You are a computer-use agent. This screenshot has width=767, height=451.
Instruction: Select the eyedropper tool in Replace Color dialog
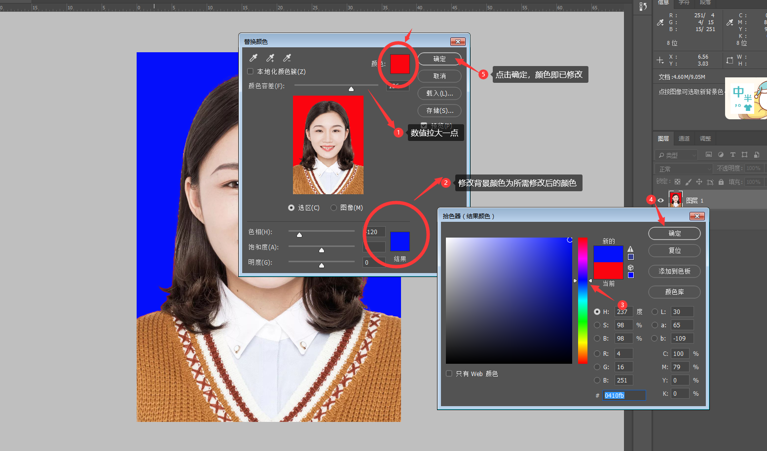[x=254, y=58]
